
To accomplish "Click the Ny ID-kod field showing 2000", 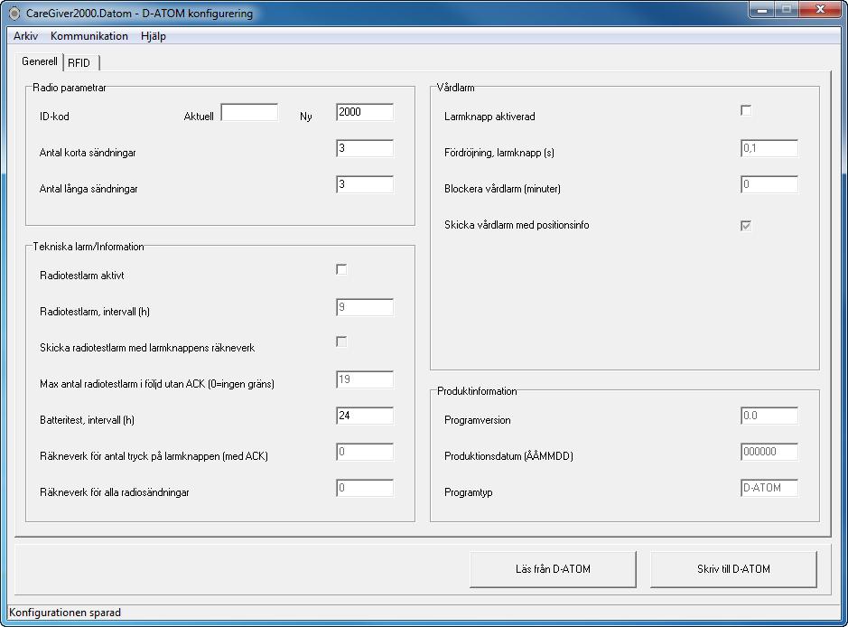I will [x=365, y=113].
